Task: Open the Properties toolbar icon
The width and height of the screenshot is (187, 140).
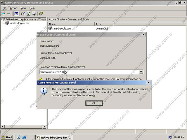Action: tap(23, 14)
